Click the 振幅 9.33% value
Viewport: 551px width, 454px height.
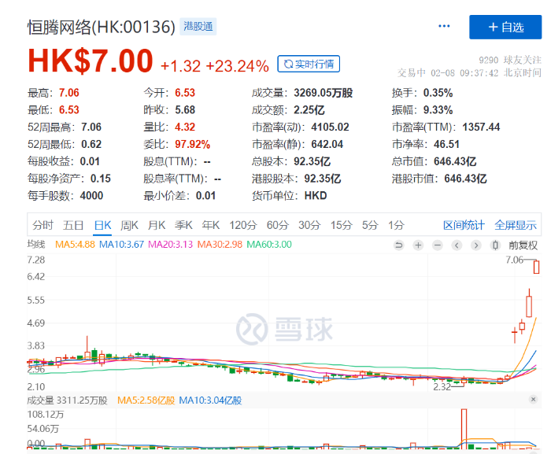pos(438,110)
